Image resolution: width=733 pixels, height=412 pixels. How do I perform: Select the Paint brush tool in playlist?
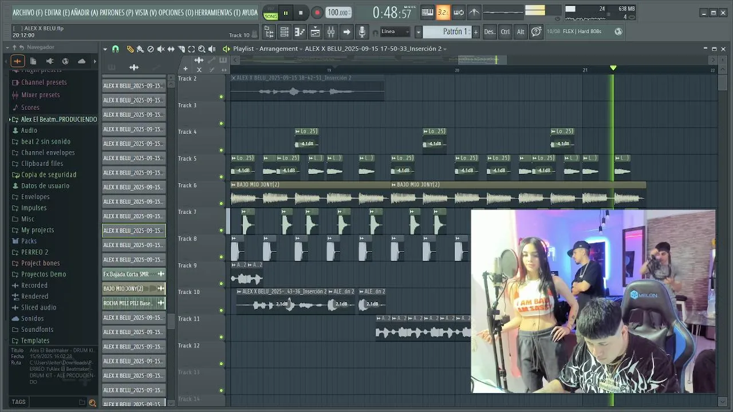click(x=140, y=49)
